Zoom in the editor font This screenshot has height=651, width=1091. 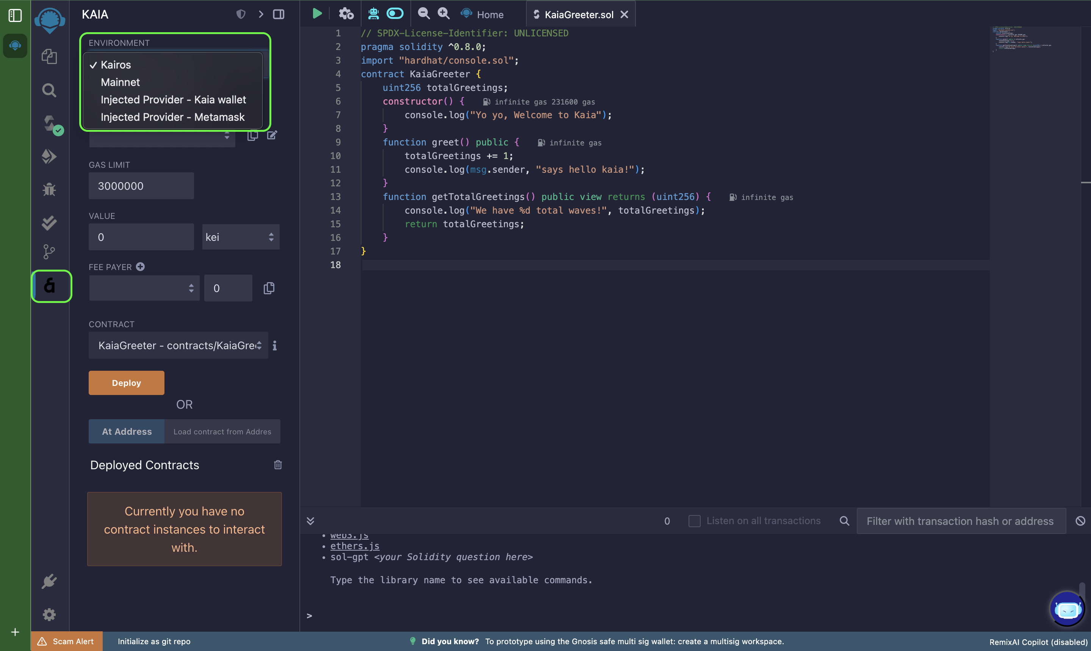(444, 14)
